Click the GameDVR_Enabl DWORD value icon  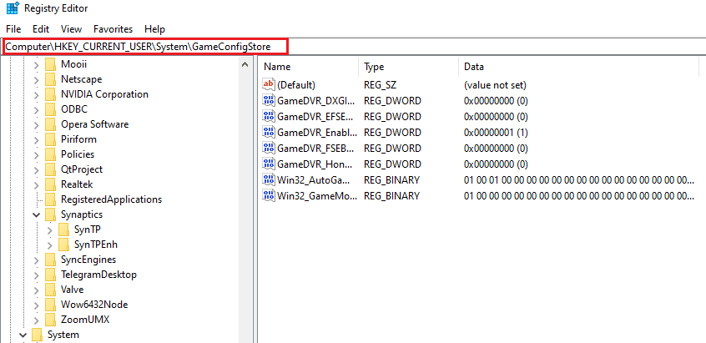[x=269, y=133]
